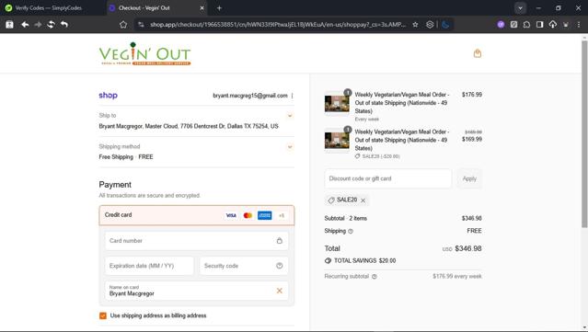
Task: Click the Visa card logo
Action: tap(231, 215)
